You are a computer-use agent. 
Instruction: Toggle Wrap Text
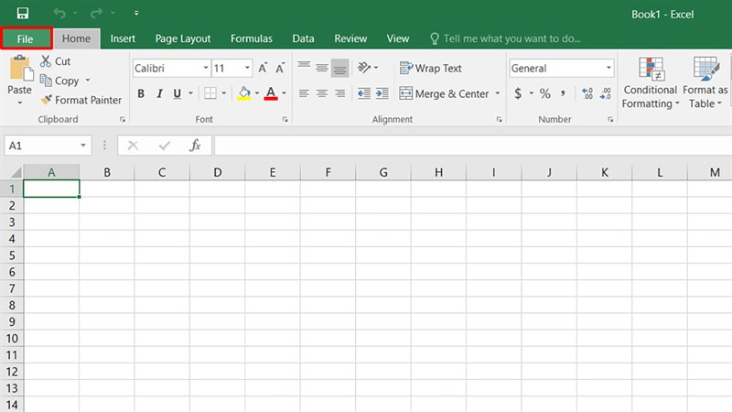(430, 68)
